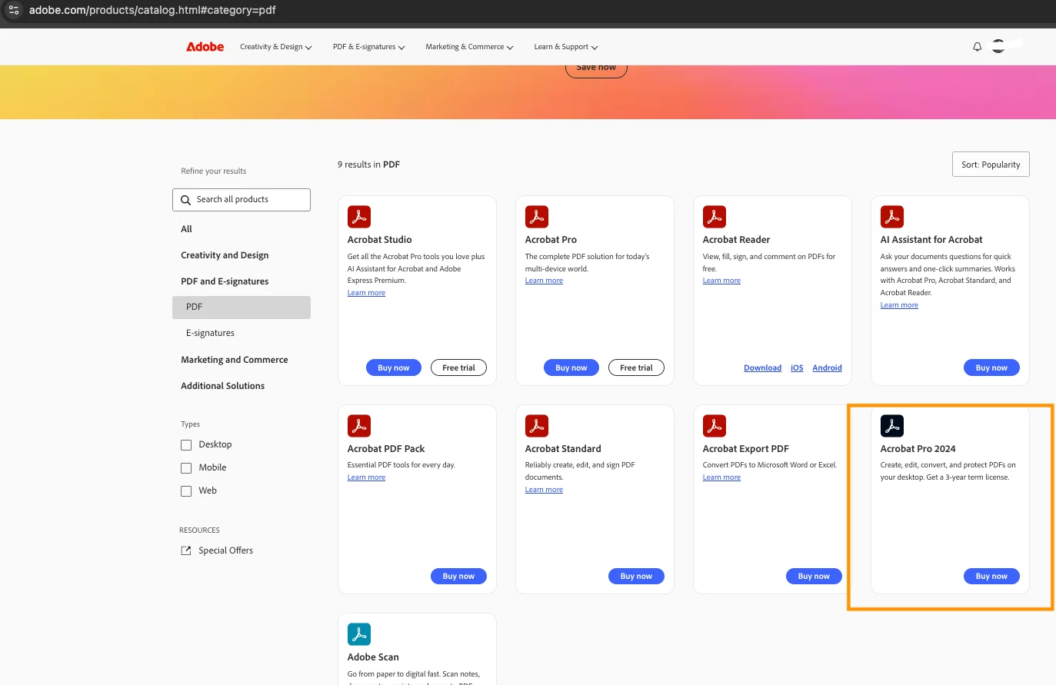Expand PDF & E-signatures menu
The width and height of the screenshot is (1056, 685).
click(369, 47)
